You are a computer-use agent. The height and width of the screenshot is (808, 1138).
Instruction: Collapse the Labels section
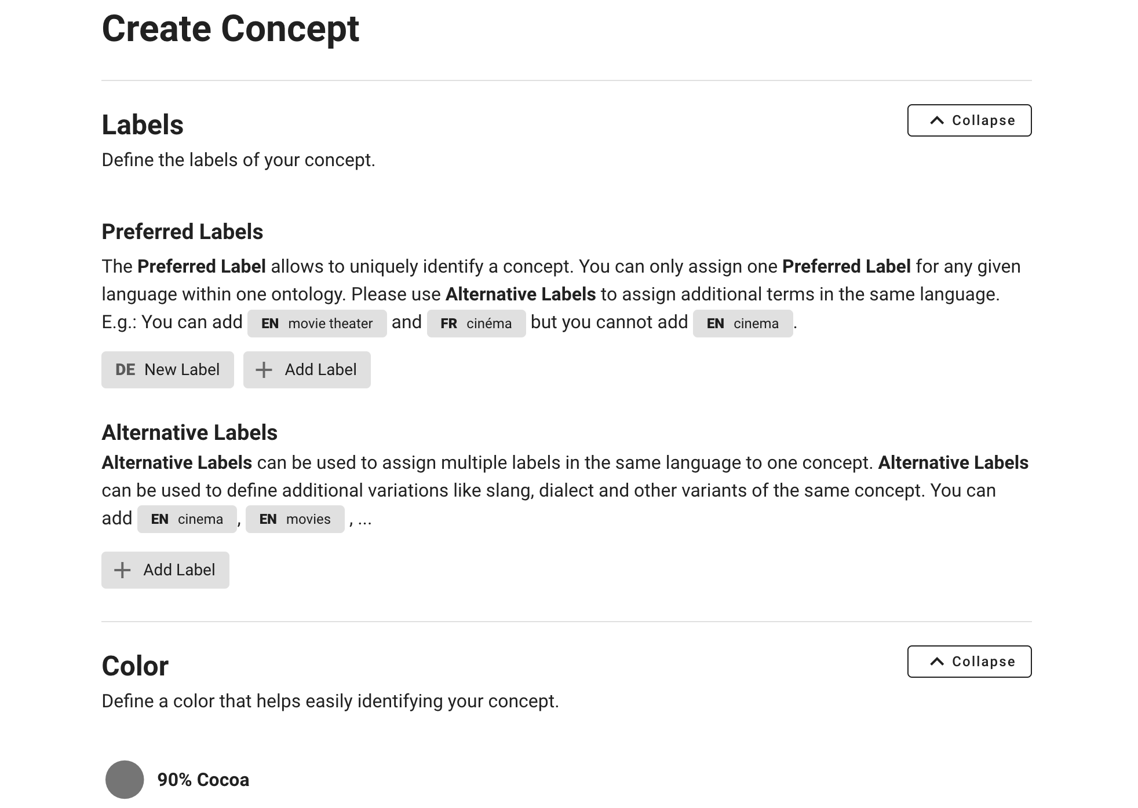point(969,120)
